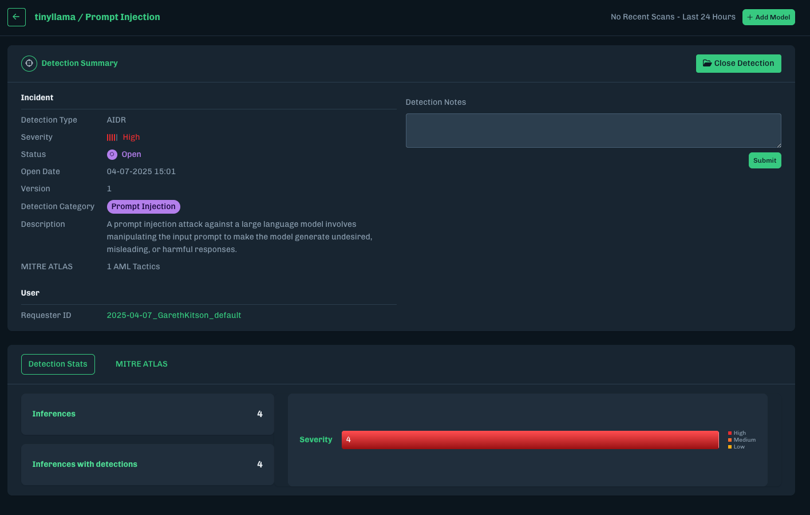Click the Prompt Injection category badge
This screenshot has height=515, width=810.
(144, 207)
